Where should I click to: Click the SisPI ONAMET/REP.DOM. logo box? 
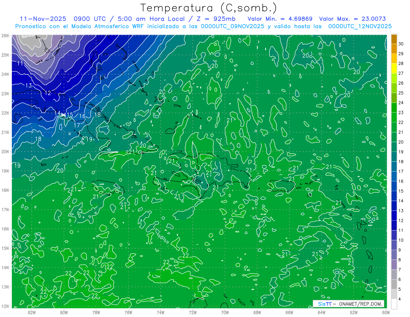(348, 304)
